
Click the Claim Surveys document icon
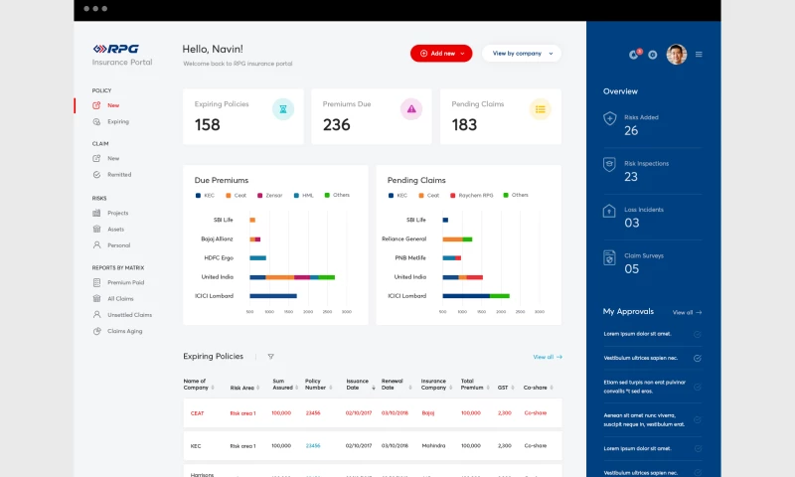click(610, 257)
